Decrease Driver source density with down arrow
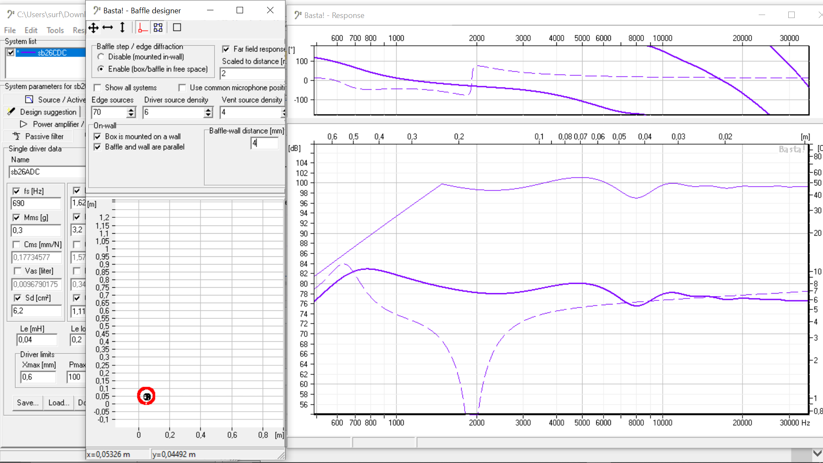This screenshot has height=463, width=823. pyautogui.click(x=208, y=115)
